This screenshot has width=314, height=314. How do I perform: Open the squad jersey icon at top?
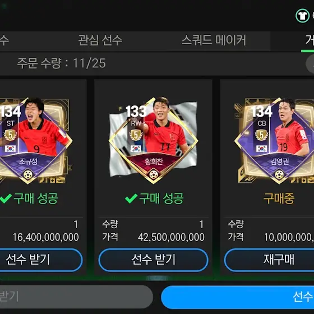click(302, 16)
